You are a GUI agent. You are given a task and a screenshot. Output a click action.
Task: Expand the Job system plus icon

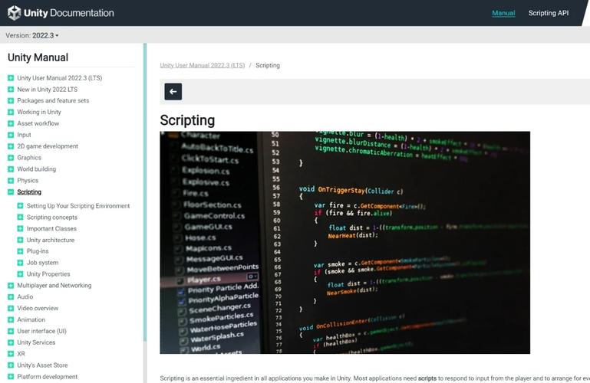pyautogui.click(x=20, y=263)
